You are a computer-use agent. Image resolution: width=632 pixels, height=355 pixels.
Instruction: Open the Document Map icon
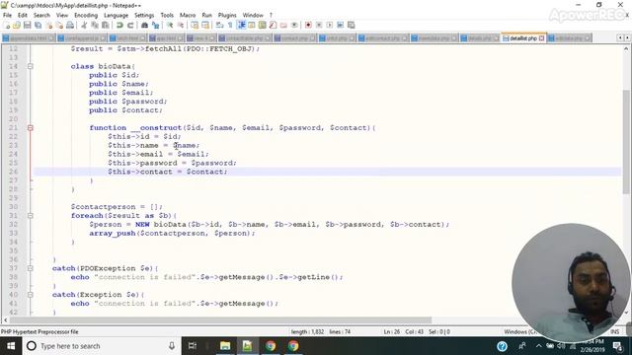(x=262, y=25)
